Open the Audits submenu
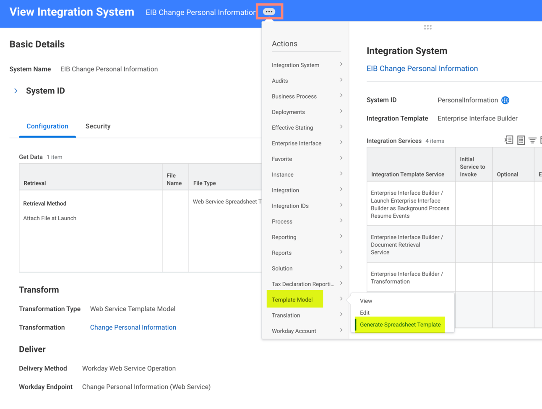Image resolution: width=542 pixels, height=409 pixels. (x=307, y=81)
